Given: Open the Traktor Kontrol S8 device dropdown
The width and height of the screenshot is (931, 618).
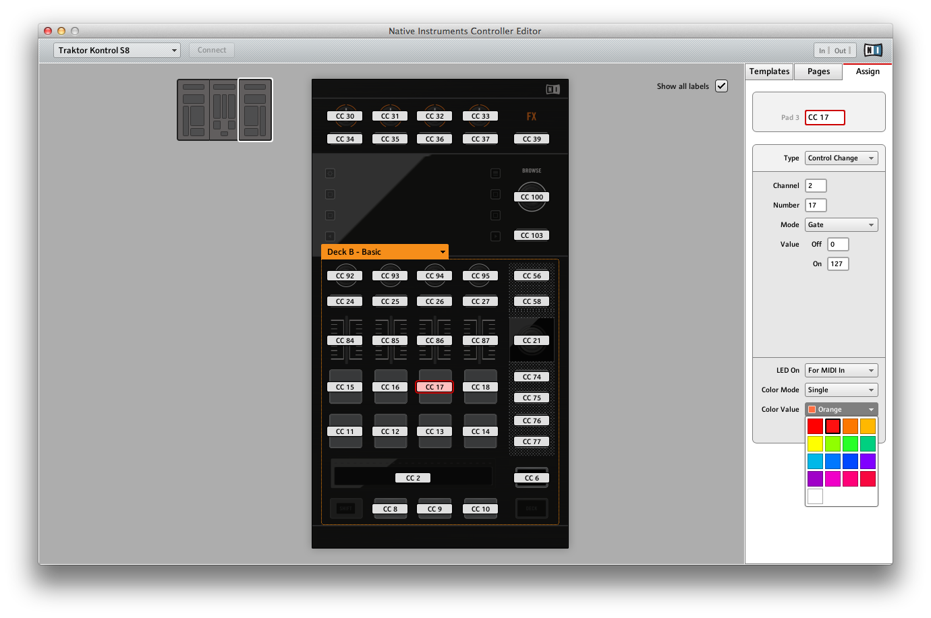Looking at the screenshot, I should [117, 50].
